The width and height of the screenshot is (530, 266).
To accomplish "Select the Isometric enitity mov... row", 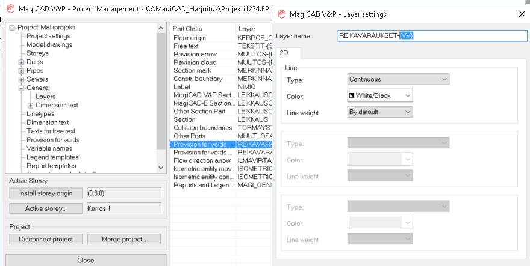I will click(221, 169).
